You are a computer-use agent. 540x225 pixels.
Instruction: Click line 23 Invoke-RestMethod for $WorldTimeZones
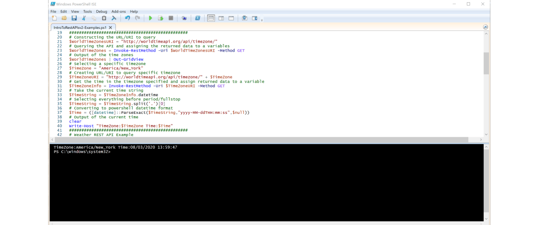157,51
